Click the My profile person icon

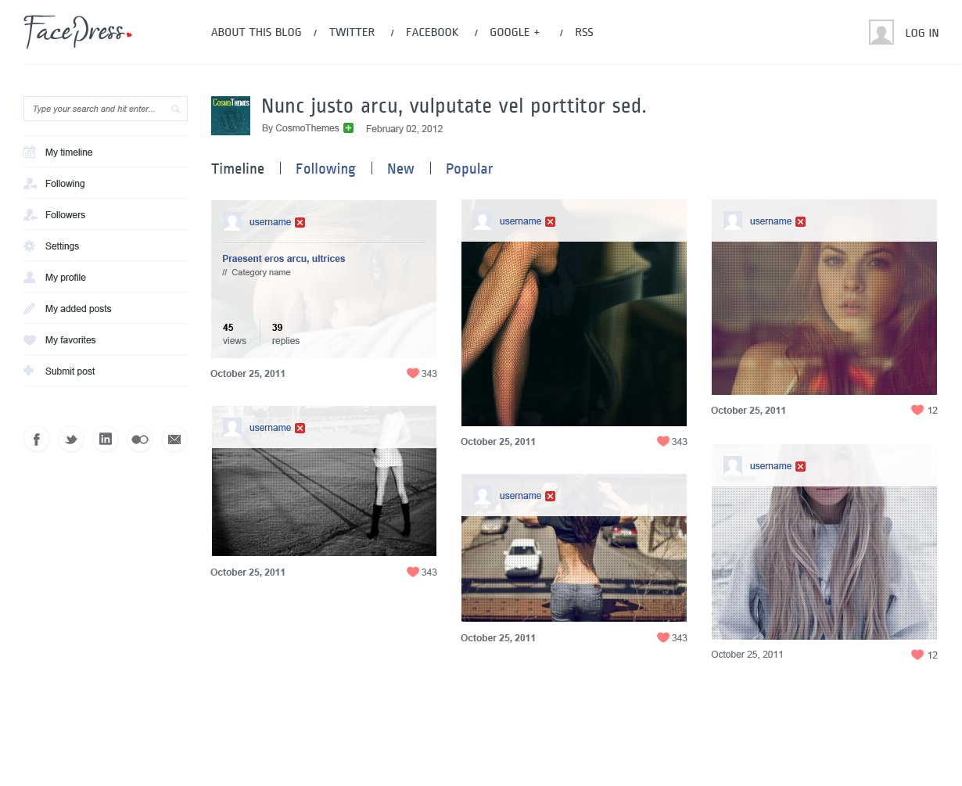(x=30, y=277)
